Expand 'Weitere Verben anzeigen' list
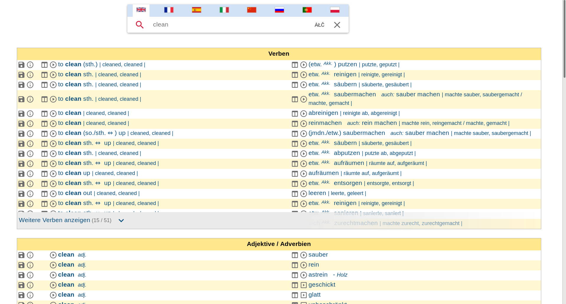Image resolution: width=566 pixels, height=304 pixels. (x=55, y=220)
